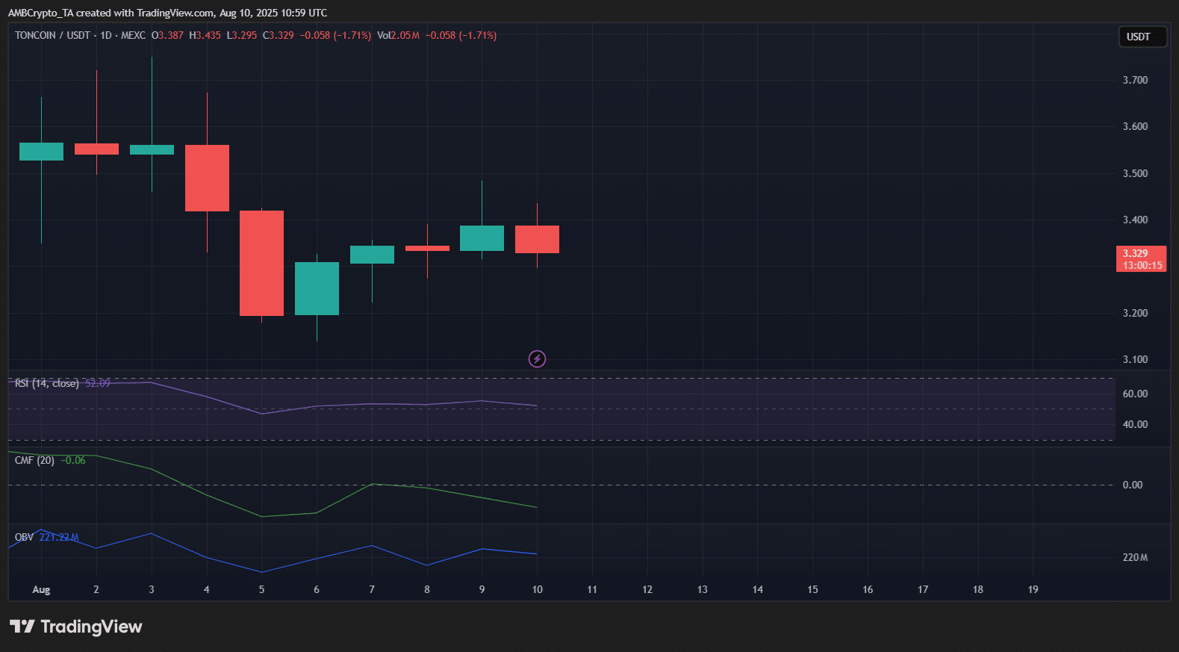
Task: Click the large red candle on Aug 5
Action: coord(261,263)
